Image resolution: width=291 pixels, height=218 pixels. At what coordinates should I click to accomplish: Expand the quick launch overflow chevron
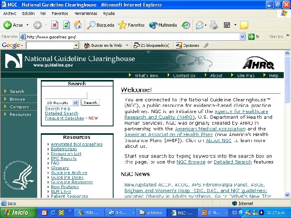pyautogui.click(x=70, y=211)
